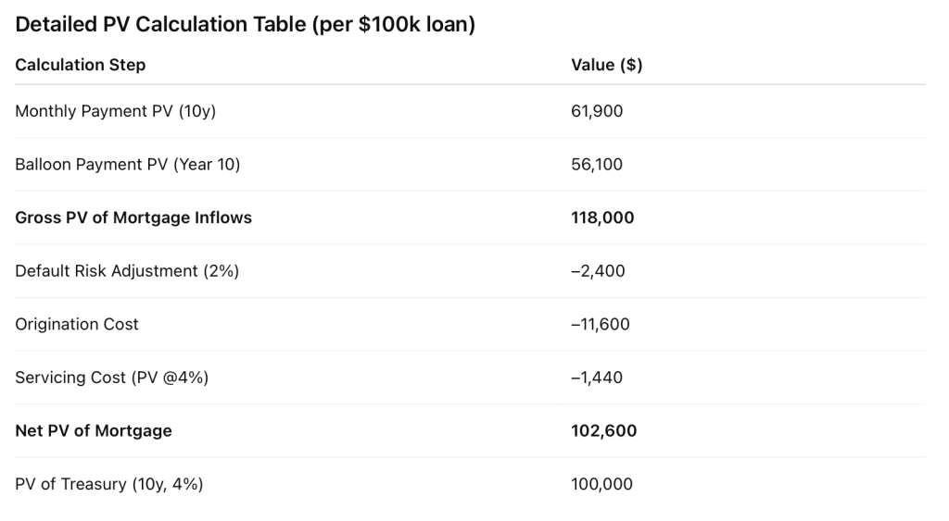Click the −11,600 origination cost value

(x=601, y=324)
